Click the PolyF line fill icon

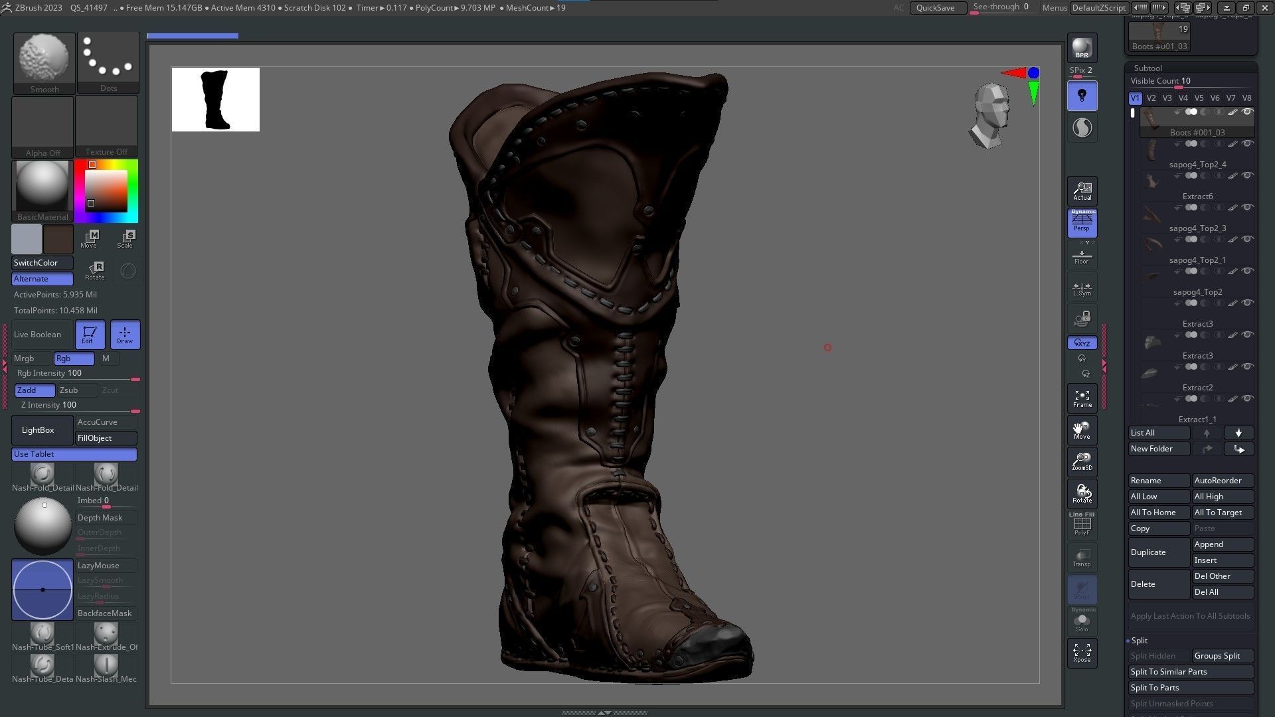(x=1082, y=524)
